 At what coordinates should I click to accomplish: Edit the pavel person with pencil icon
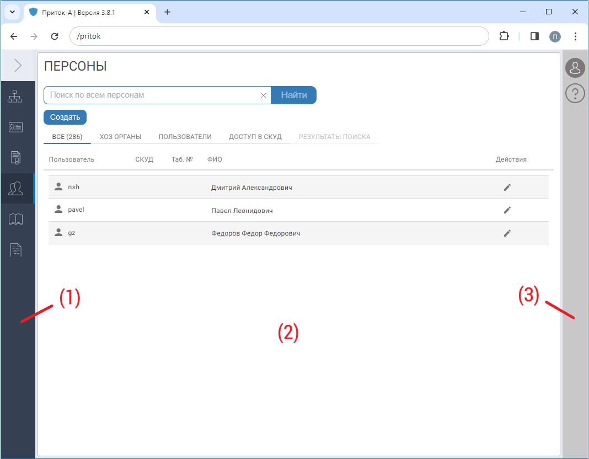click(x=507, y=210)
